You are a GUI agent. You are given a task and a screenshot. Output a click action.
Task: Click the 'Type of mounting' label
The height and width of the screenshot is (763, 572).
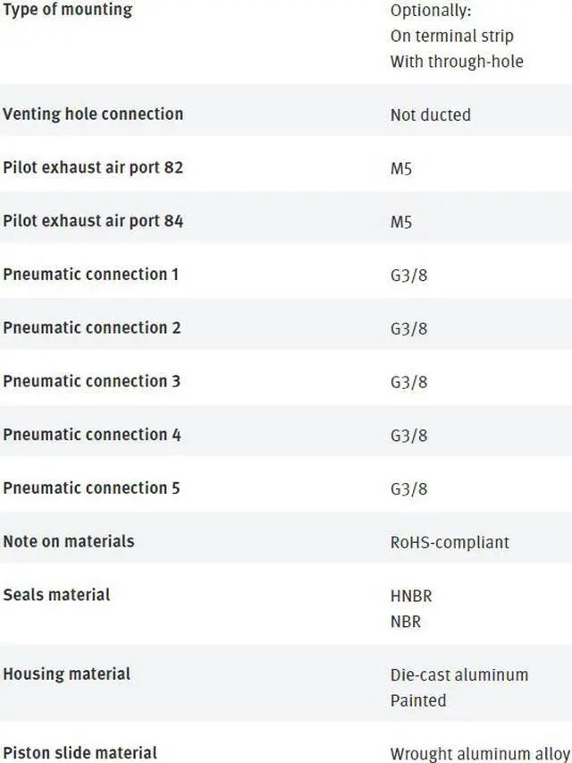click(68, 10)
